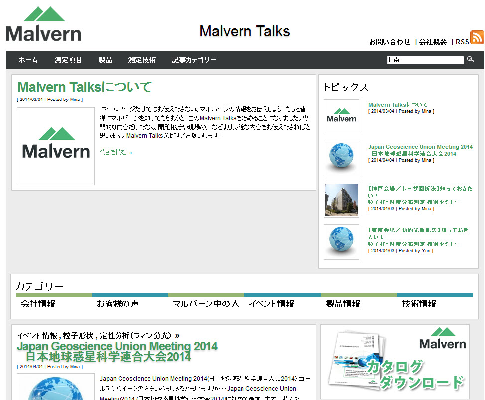This screenshot has width=485, height=400.
Task: Select the イベント情報 category
Action: point(271,304)
